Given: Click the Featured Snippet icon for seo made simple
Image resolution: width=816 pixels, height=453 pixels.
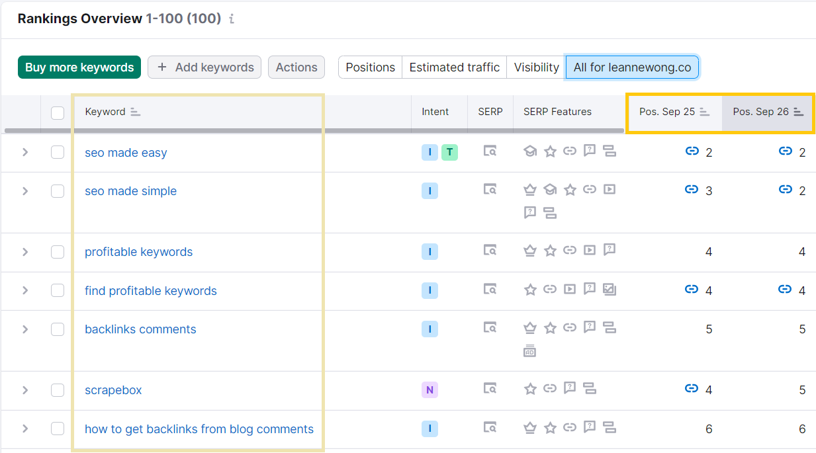Looking at the screenshot, I should point(530,189).
